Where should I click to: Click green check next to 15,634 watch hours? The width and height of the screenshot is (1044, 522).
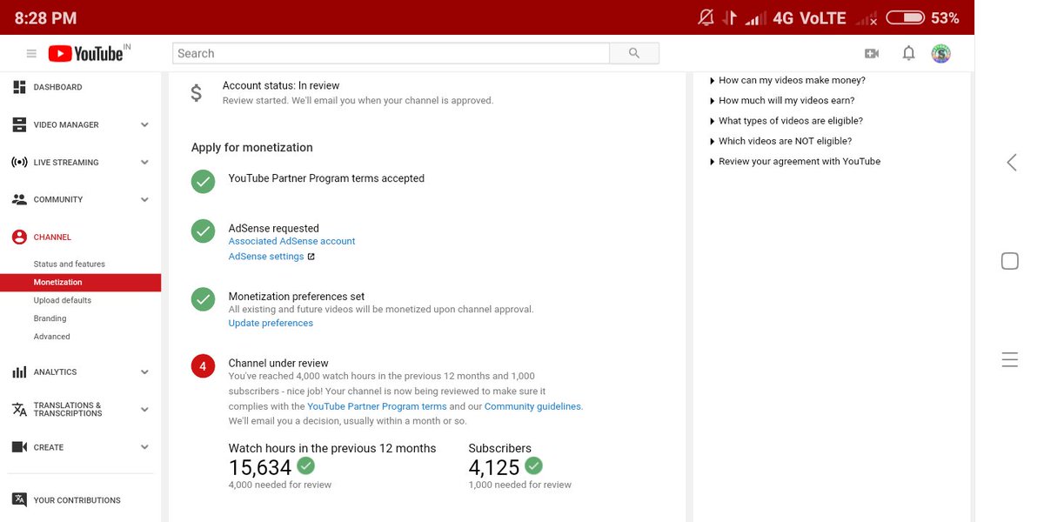coord(305,465)
